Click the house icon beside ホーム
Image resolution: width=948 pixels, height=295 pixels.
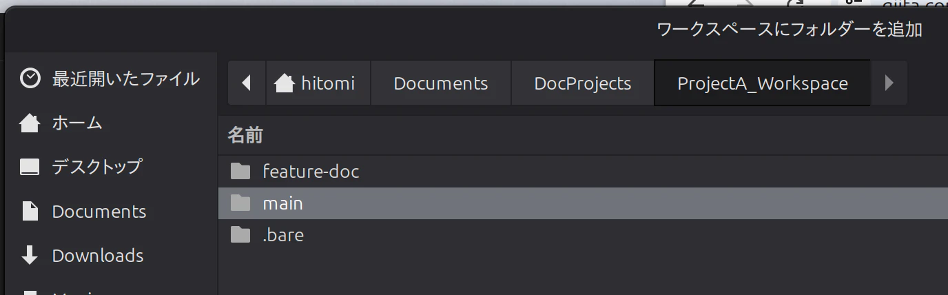point(30,123)
